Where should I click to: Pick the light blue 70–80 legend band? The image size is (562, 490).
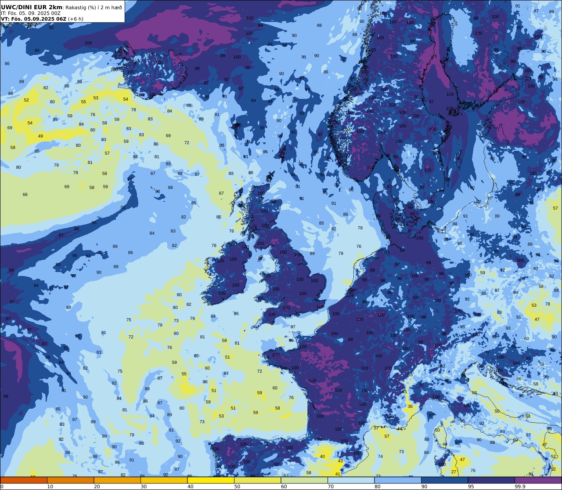(351, 480)
